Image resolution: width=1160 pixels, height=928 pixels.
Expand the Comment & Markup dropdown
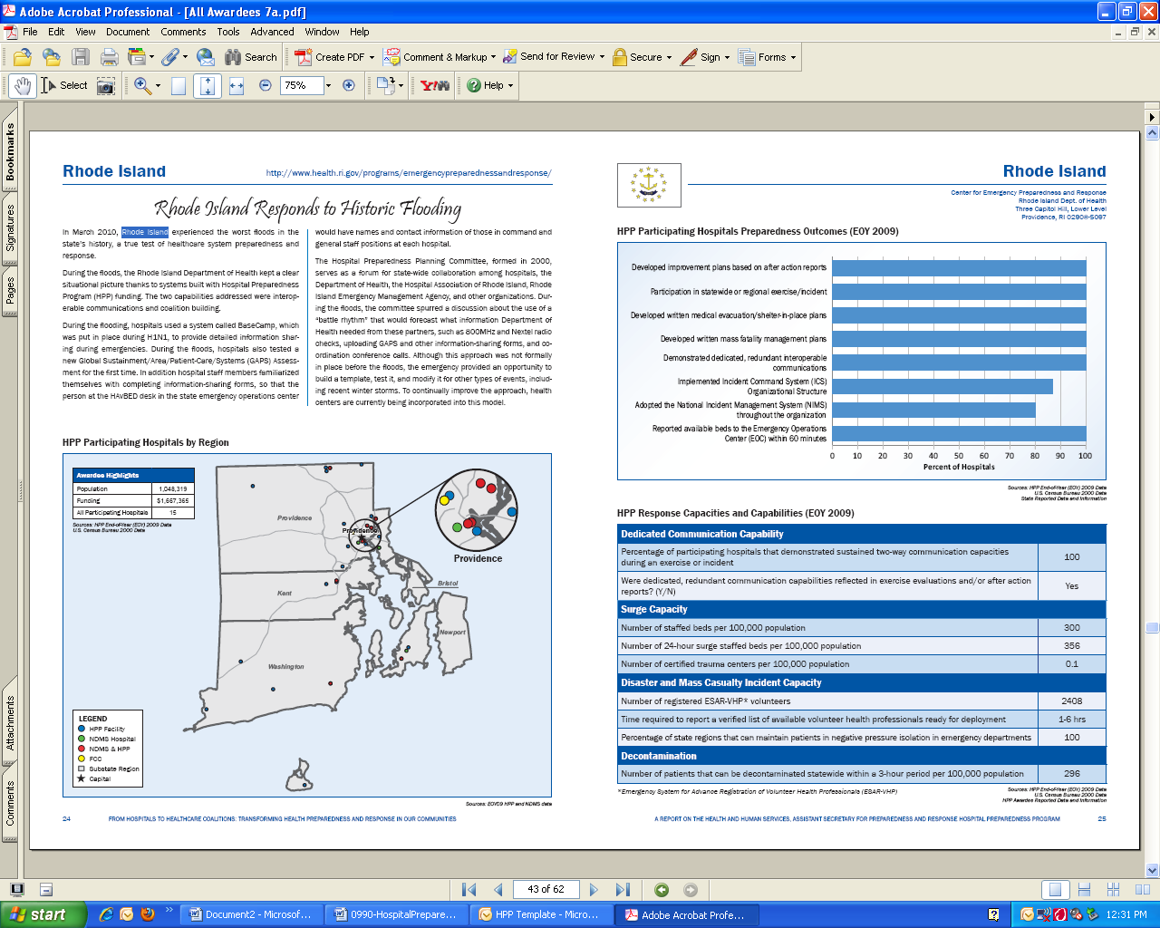pyautogui.click(x=493, y=57)
